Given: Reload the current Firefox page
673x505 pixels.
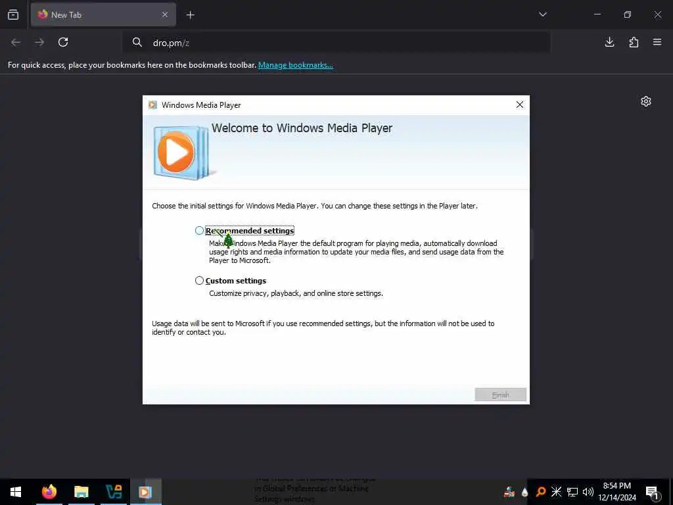Looking at the screenshot, I should tap(63, 42).
